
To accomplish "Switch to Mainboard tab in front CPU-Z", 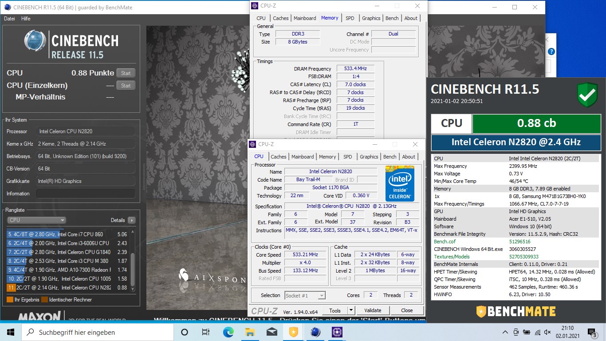I will 303,157.
